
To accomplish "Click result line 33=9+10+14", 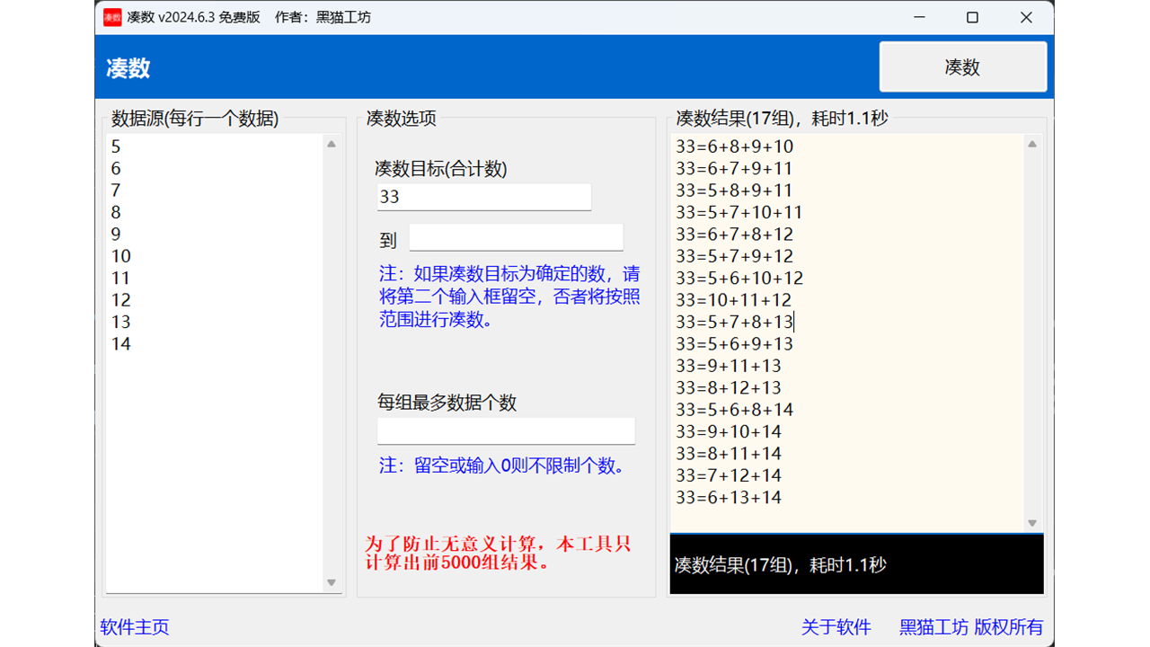I will 729,431.
